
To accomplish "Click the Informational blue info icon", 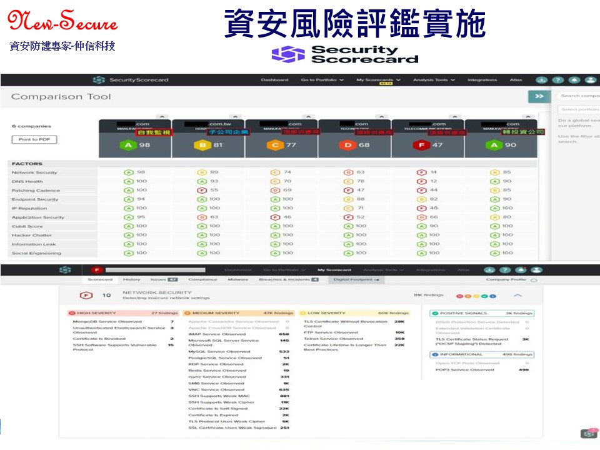I will click(x=435, y=355).
